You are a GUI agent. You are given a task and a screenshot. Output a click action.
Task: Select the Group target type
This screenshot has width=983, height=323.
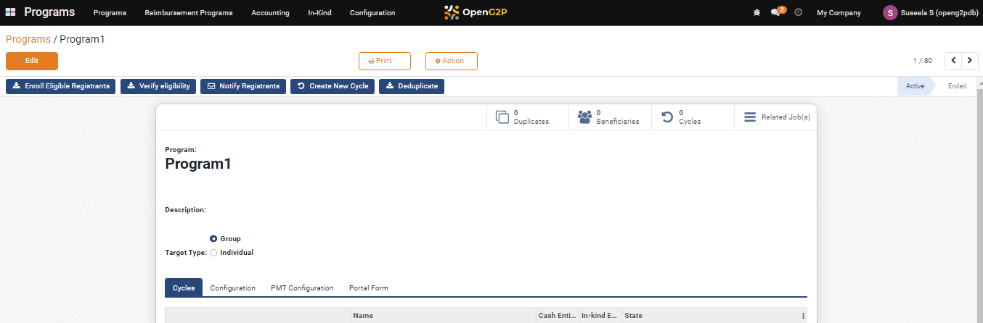[x=213, y=239]
